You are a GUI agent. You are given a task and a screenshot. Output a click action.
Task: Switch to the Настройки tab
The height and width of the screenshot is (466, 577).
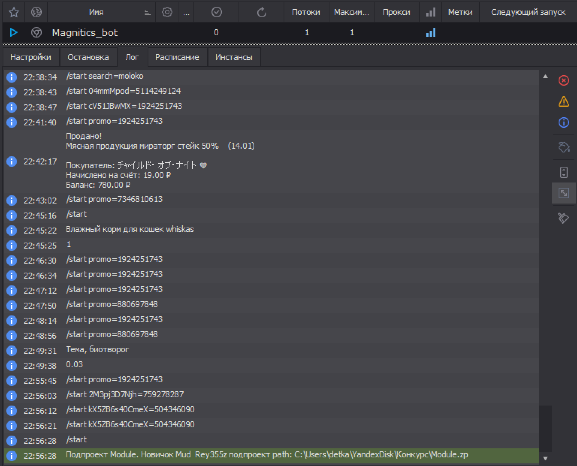pyautogui.click(x=31, y=57)
